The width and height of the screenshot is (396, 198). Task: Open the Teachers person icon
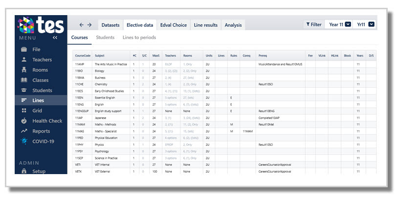24,59
